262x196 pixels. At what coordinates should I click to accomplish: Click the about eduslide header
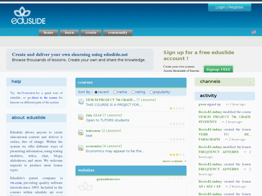(x=36, y=118)
